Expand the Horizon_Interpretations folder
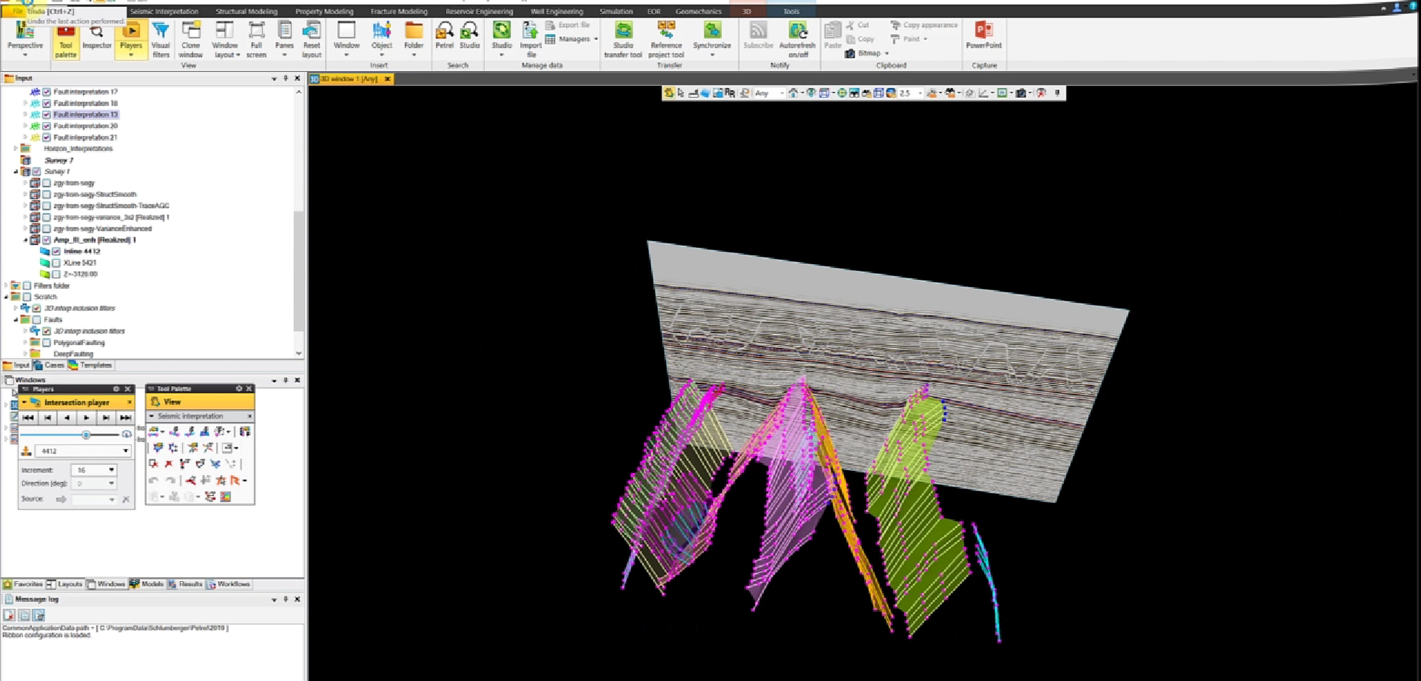 click(x=16, y=149)
